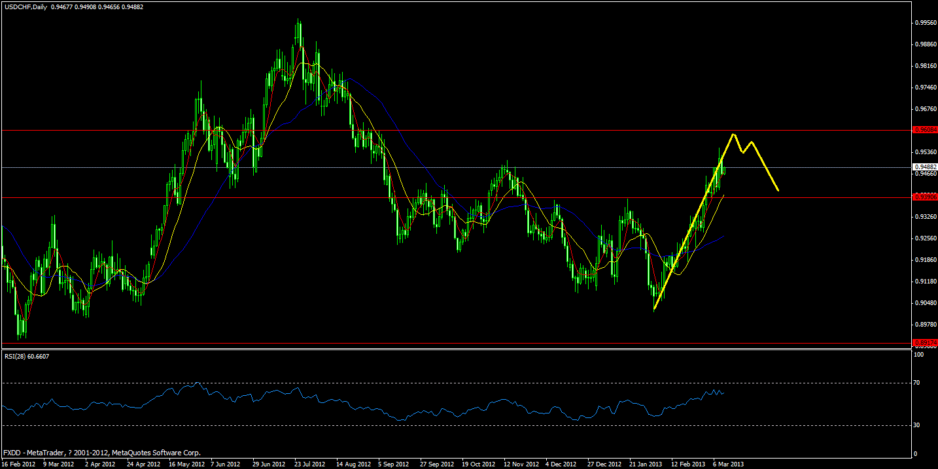Click the 0.99560 price axis label
Image resolution: width=938 pixels, height=469 pixels.
(925, 23)
